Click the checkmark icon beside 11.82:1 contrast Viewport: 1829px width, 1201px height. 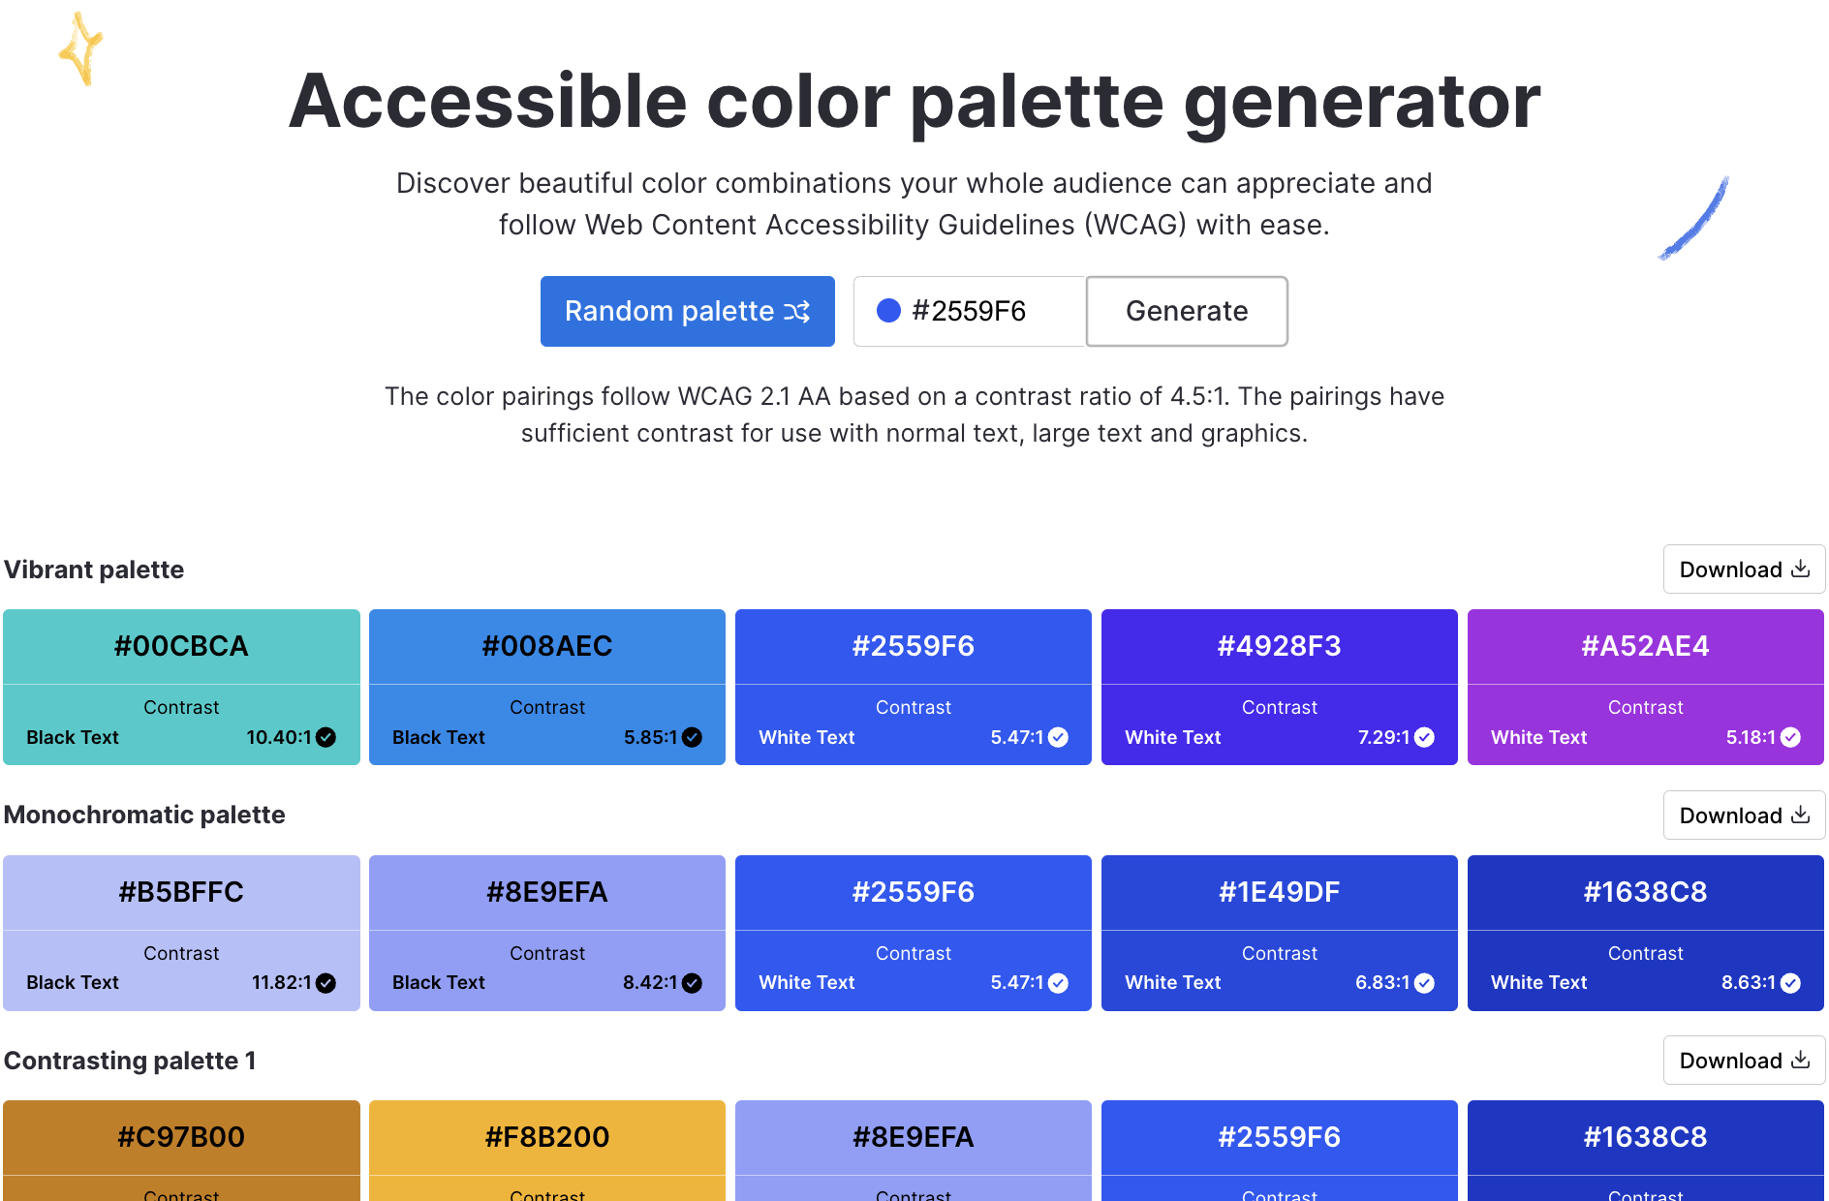[326, 983]
